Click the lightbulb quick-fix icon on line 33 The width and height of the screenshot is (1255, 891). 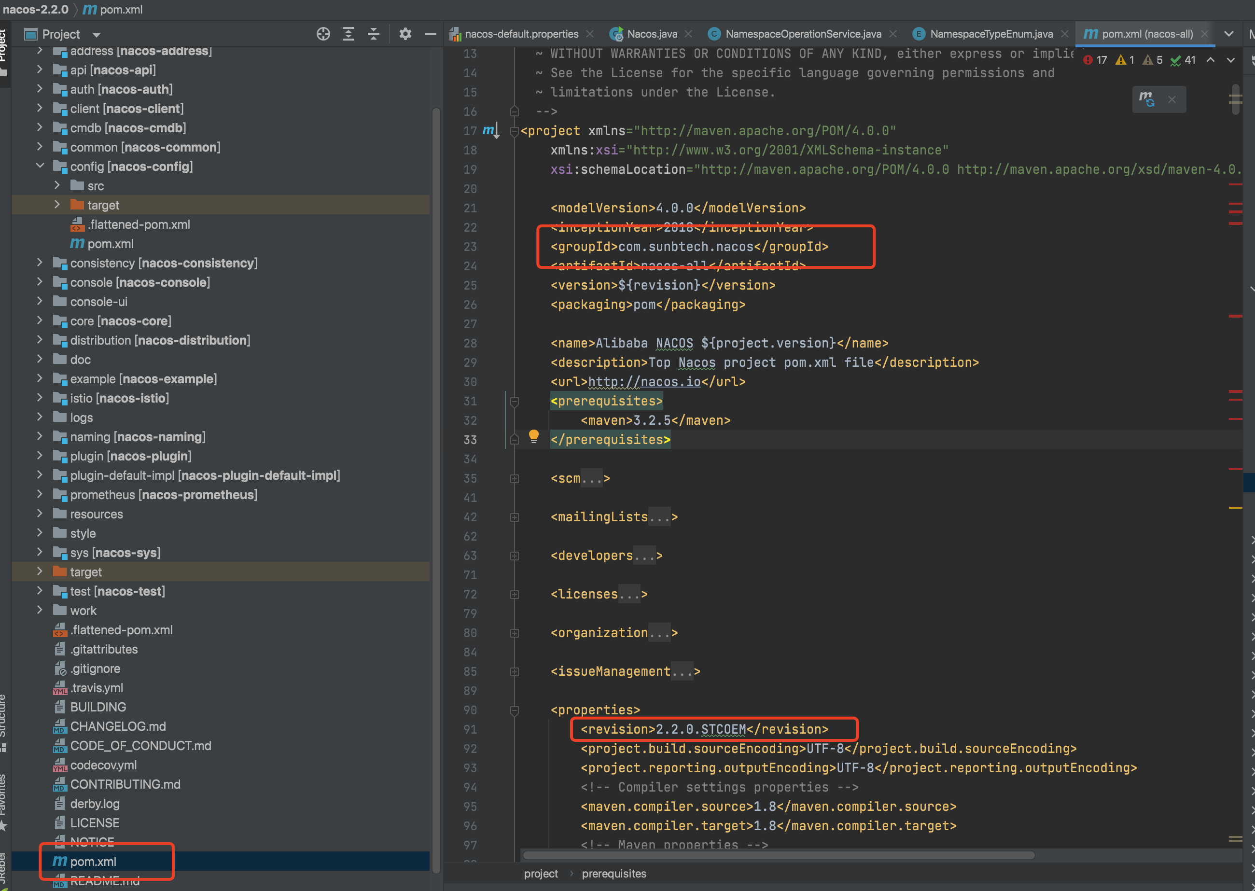click(534, 436)
